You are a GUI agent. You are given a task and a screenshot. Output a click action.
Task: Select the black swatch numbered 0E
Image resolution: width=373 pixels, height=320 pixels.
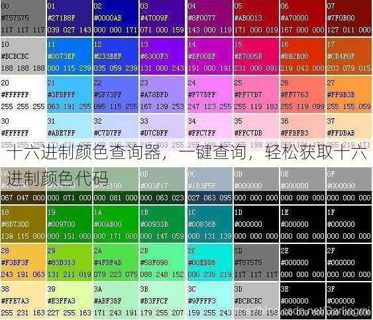click(302, 186)
